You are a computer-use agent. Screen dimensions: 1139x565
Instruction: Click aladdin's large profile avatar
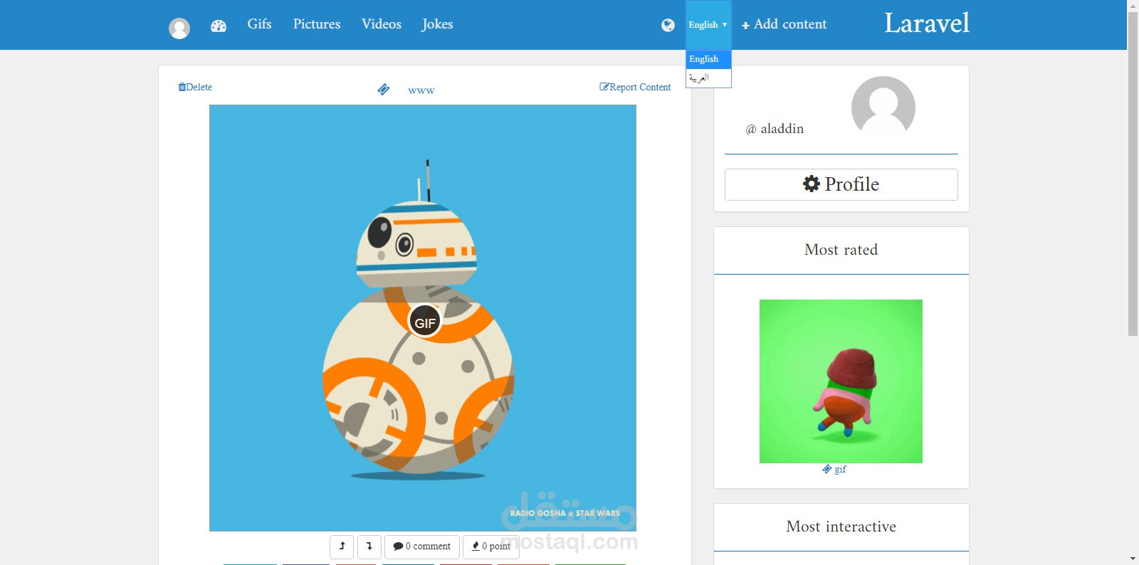(x=883, y=107)
